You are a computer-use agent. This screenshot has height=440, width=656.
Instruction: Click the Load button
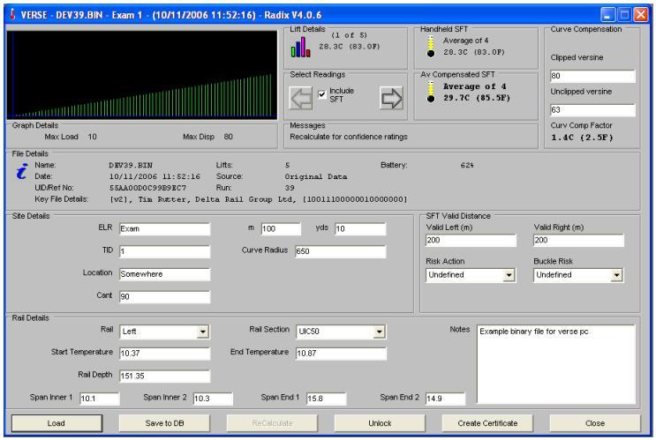point(57,423)
